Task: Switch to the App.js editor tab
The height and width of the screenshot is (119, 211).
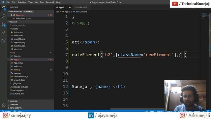Action: (62, 7)
